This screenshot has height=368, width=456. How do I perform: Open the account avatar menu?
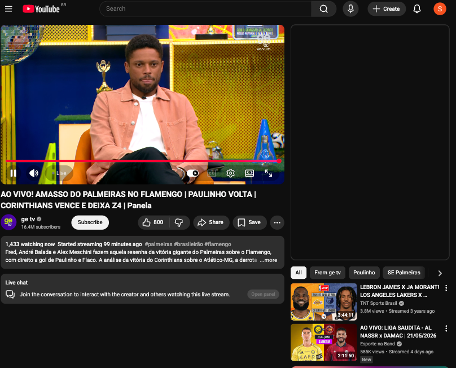(440, 8)
